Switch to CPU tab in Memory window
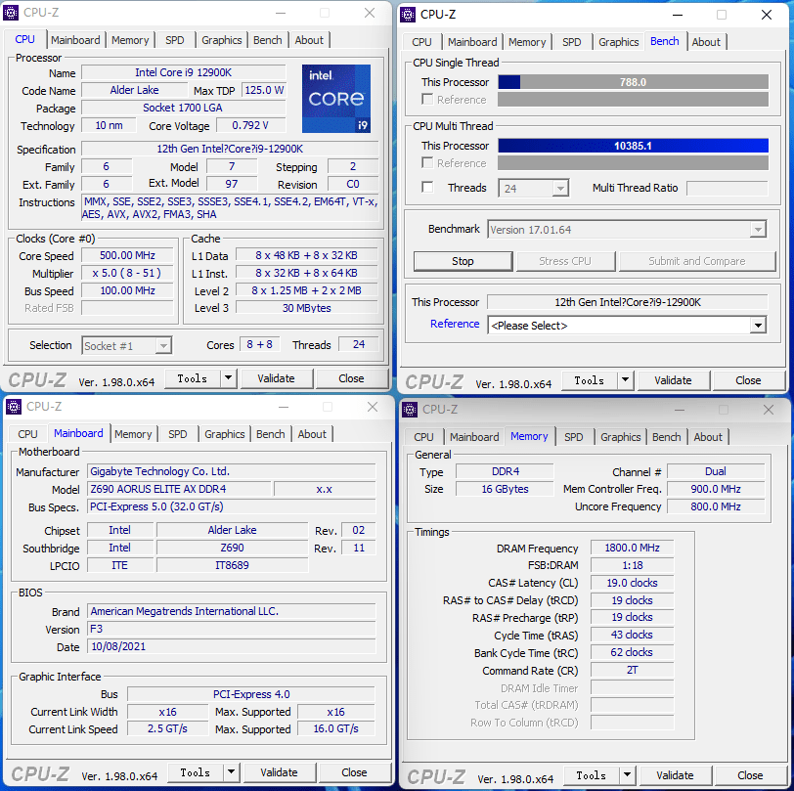794x791 pixels. [x=423, y=437]
